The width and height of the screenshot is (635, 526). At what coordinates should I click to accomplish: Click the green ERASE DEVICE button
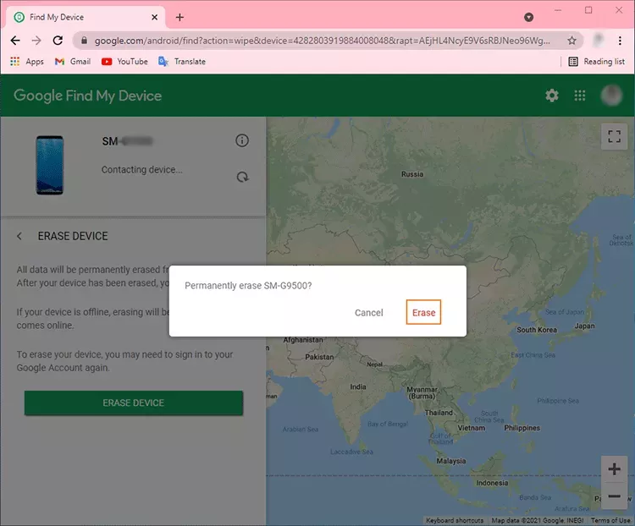click(134, 403)
